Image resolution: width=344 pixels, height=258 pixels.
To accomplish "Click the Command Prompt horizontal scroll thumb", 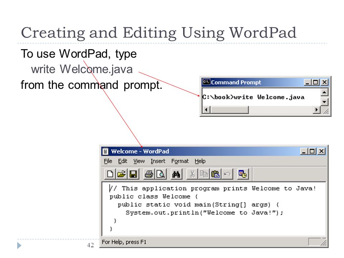I will point(229,110).
